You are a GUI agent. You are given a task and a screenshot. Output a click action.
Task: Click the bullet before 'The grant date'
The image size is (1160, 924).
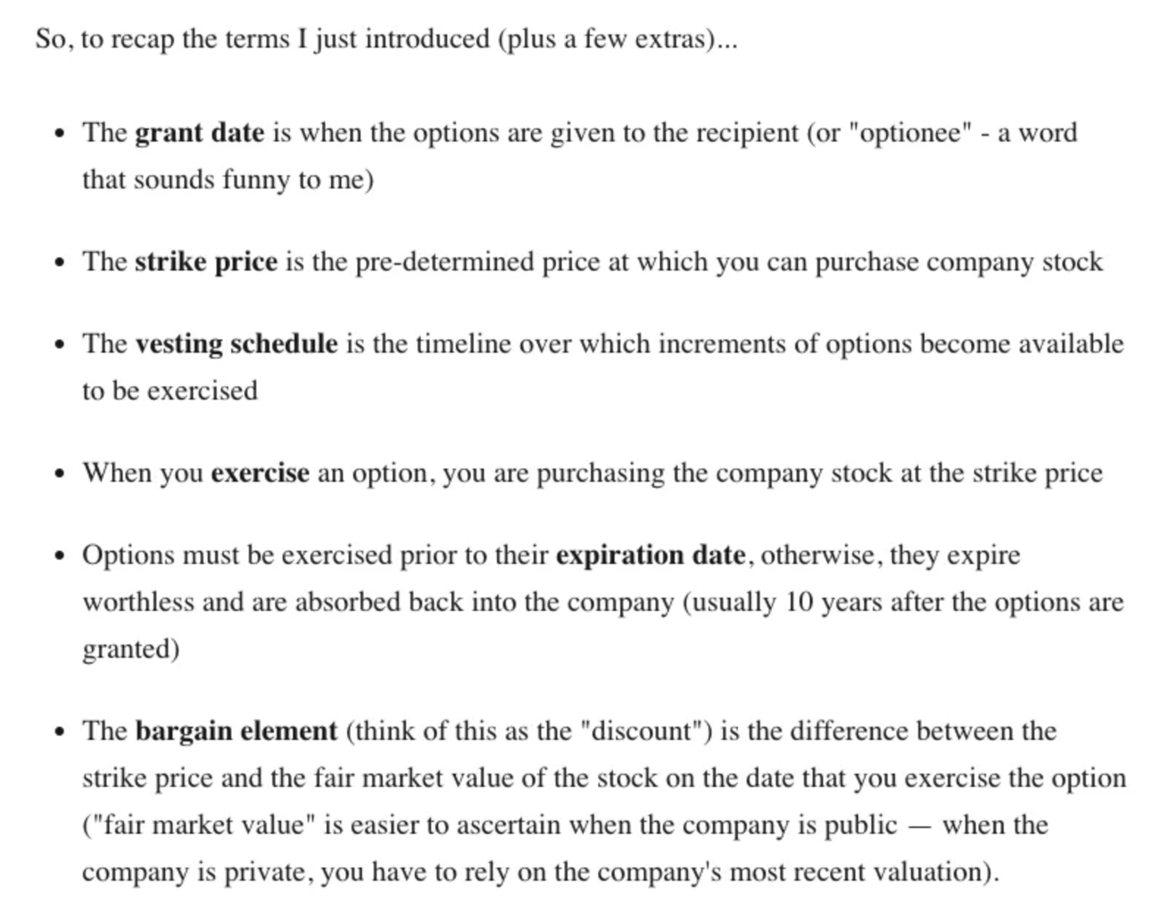tap(60, 135)
